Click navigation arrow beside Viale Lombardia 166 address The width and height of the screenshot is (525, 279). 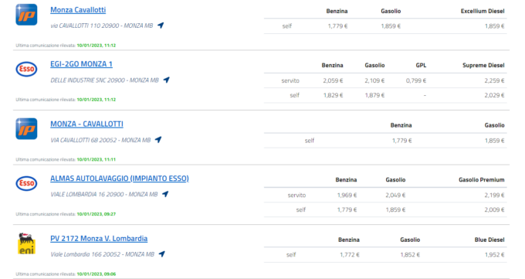(x=161, y=253)
